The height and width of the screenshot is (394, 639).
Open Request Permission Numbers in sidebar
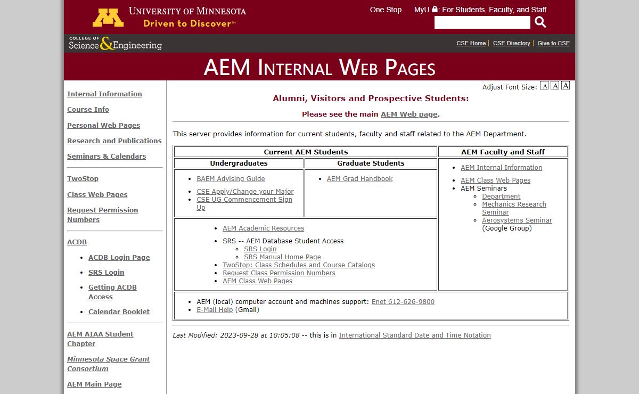tap(102, 215)
